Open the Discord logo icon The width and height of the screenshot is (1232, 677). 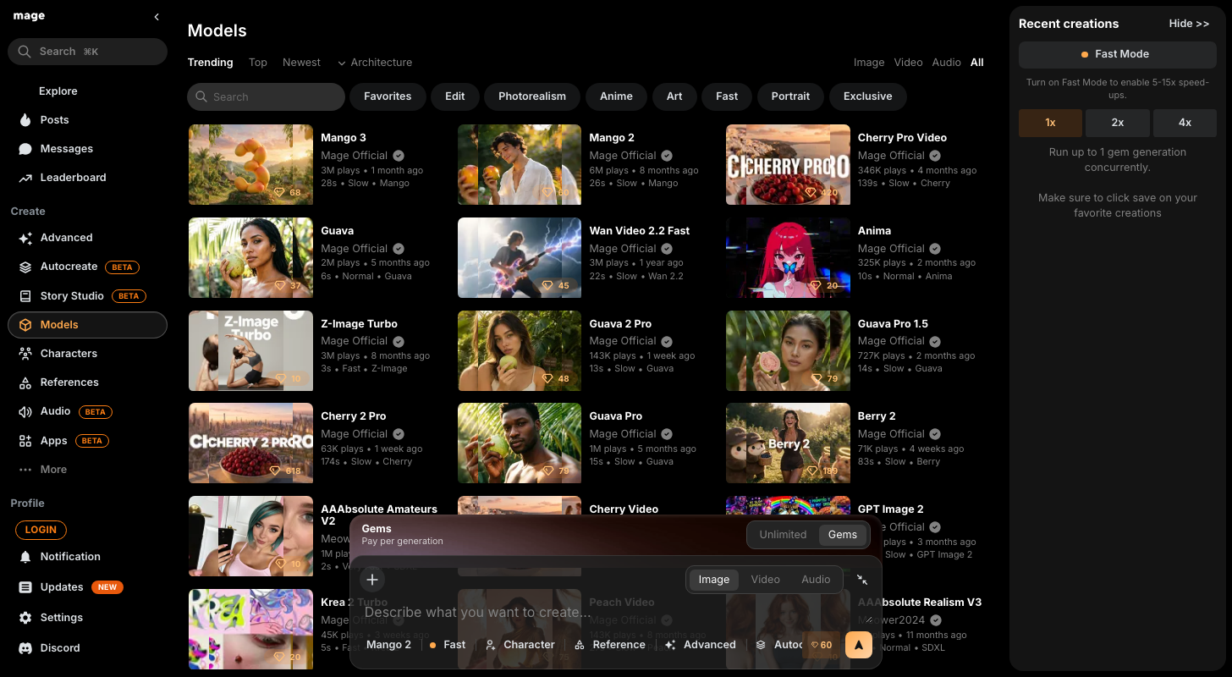pos(25,648)
